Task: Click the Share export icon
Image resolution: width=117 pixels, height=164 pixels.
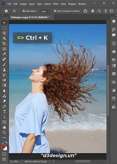Action: (85, 11)
